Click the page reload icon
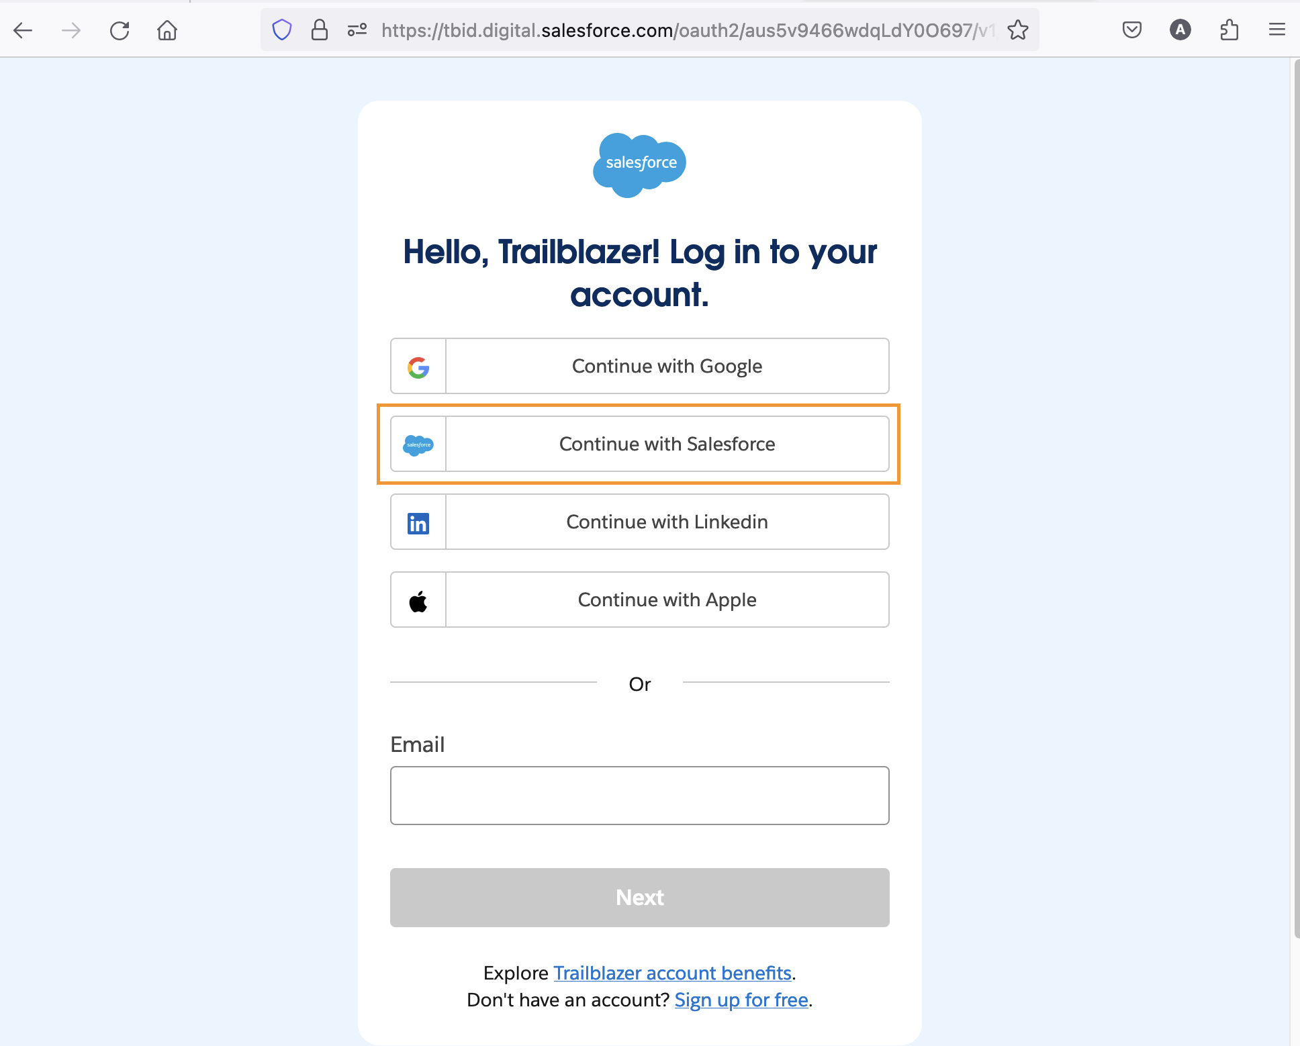The width and height of the screenshot is (1300, 1046). pyautogui.click(x=120, y=30)
